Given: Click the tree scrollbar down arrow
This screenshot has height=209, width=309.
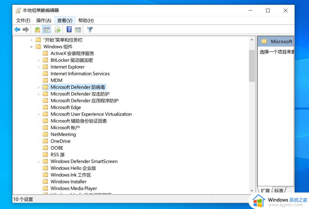Looking at the screenshot, I should [252, 190].
